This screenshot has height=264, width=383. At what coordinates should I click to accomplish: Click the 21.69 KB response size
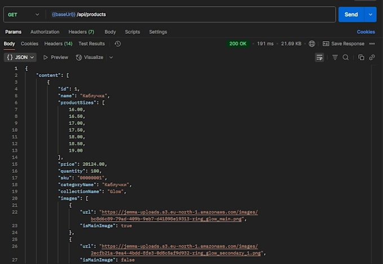point(291,44)
